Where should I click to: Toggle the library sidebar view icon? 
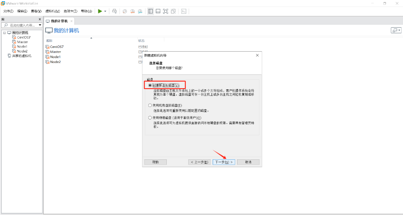[x=150, y=11]
